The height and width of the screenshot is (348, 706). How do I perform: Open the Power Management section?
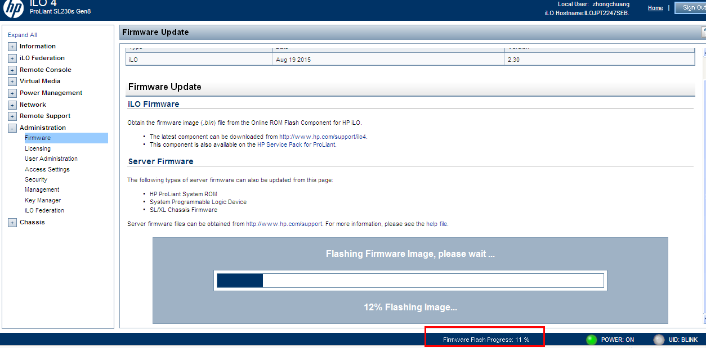pyautogui.click(x=51, y=93)
